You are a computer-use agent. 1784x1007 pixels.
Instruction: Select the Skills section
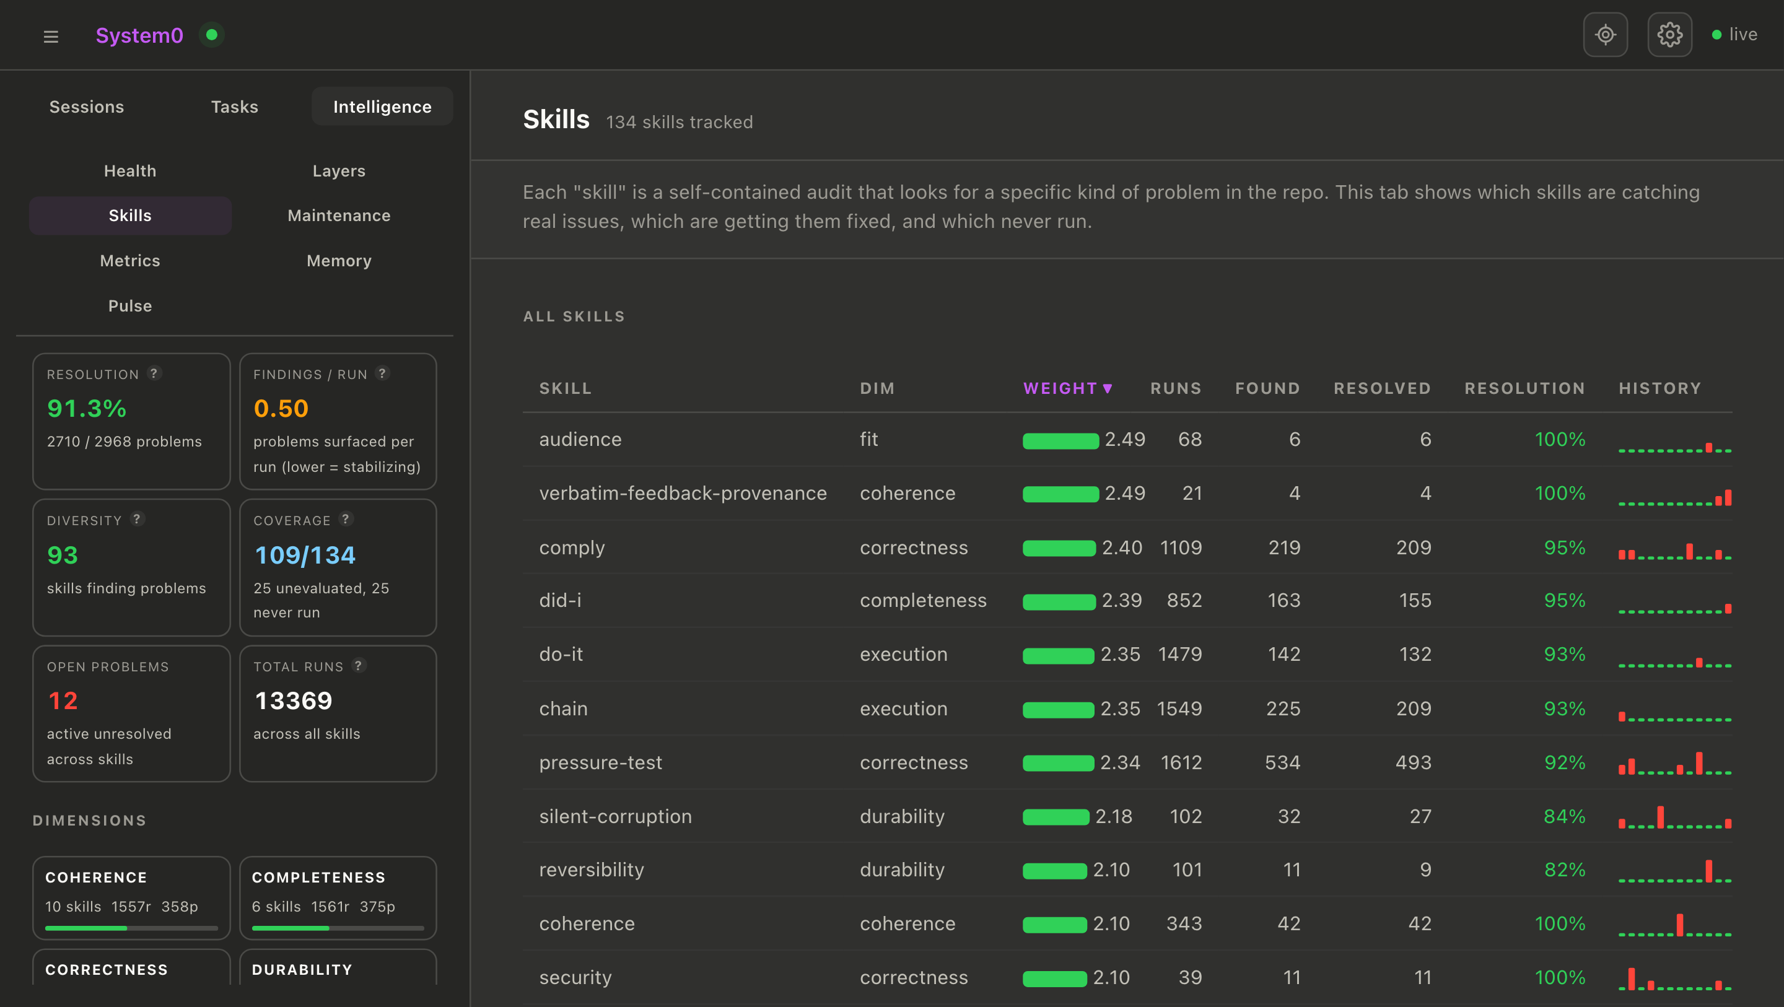[130, 216]
